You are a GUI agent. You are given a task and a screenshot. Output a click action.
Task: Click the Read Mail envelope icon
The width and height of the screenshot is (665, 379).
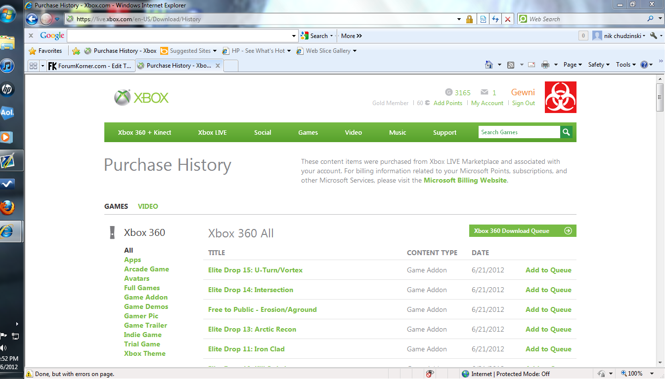click(532, 65)
